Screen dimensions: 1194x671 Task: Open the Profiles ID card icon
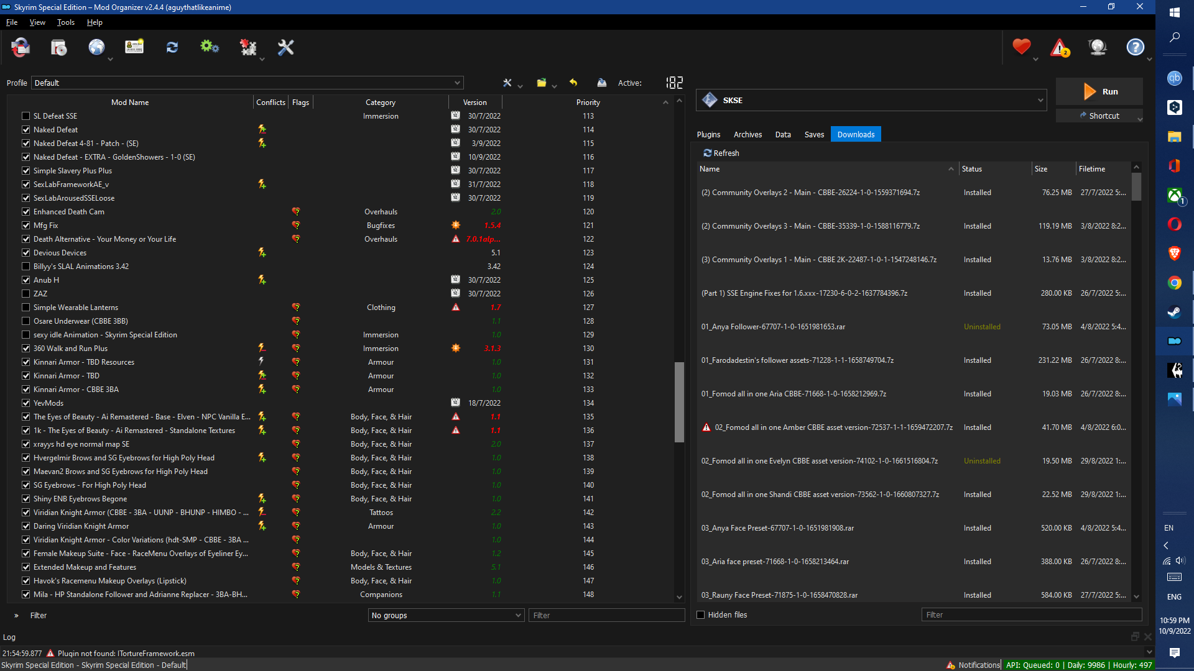point(134,47)
